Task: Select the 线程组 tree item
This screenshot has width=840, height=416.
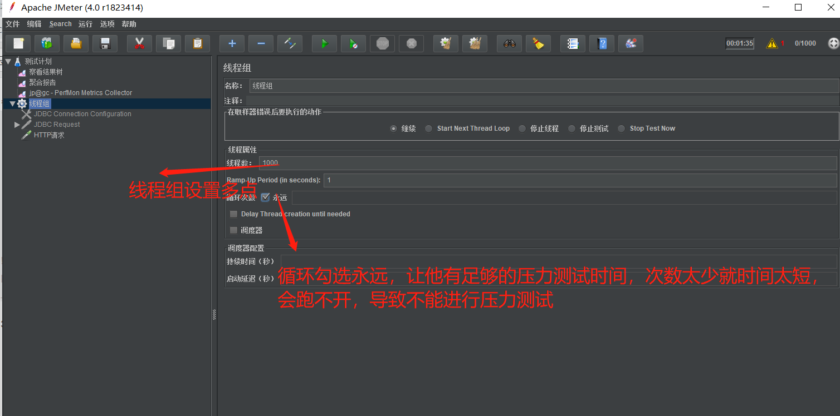Action: tap(40, 103)
